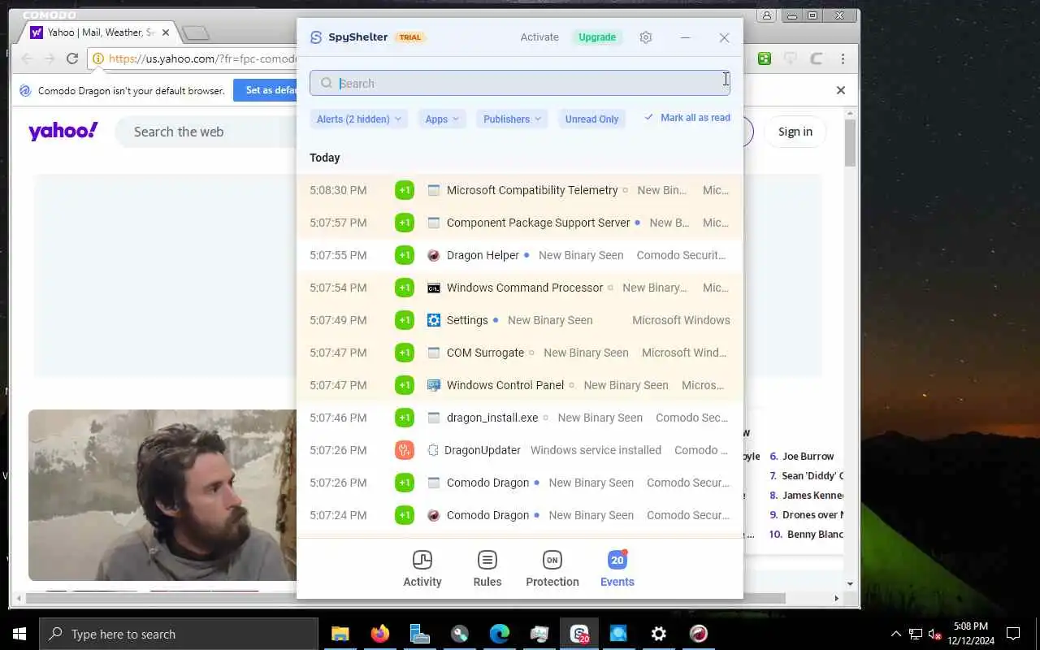Click the Component Package Support Server icon
The width and height of the screenshot is (1040, 650).
[x=434, y=223]
